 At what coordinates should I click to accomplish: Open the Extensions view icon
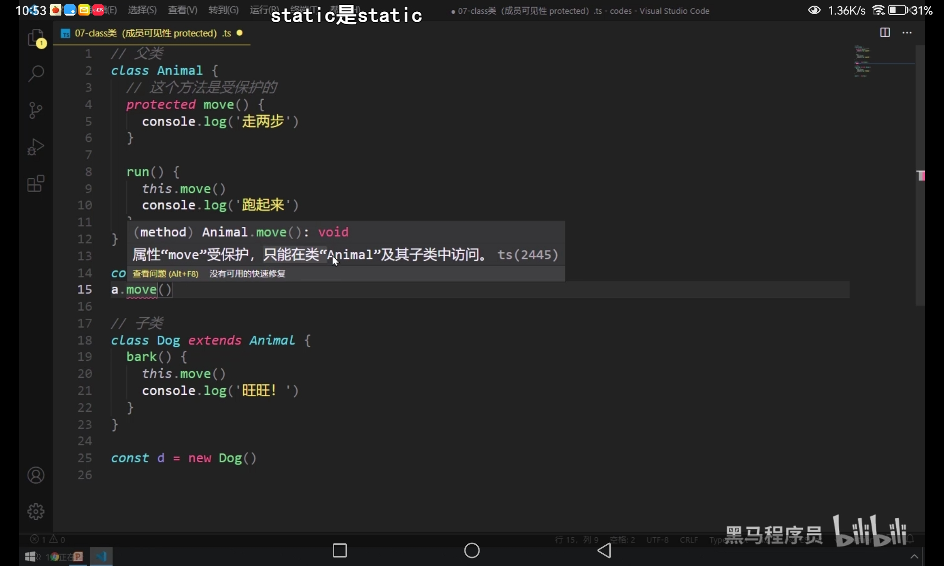(36, 183)
